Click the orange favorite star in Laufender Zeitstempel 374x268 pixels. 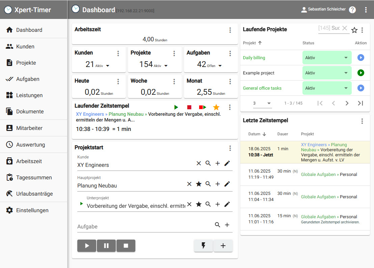(x=216, y=107)
